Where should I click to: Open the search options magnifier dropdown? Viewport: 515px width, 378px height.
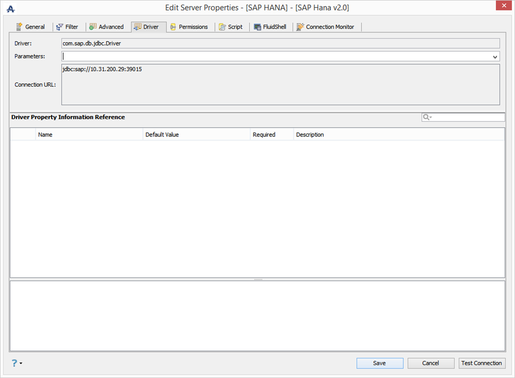(427, 117)
